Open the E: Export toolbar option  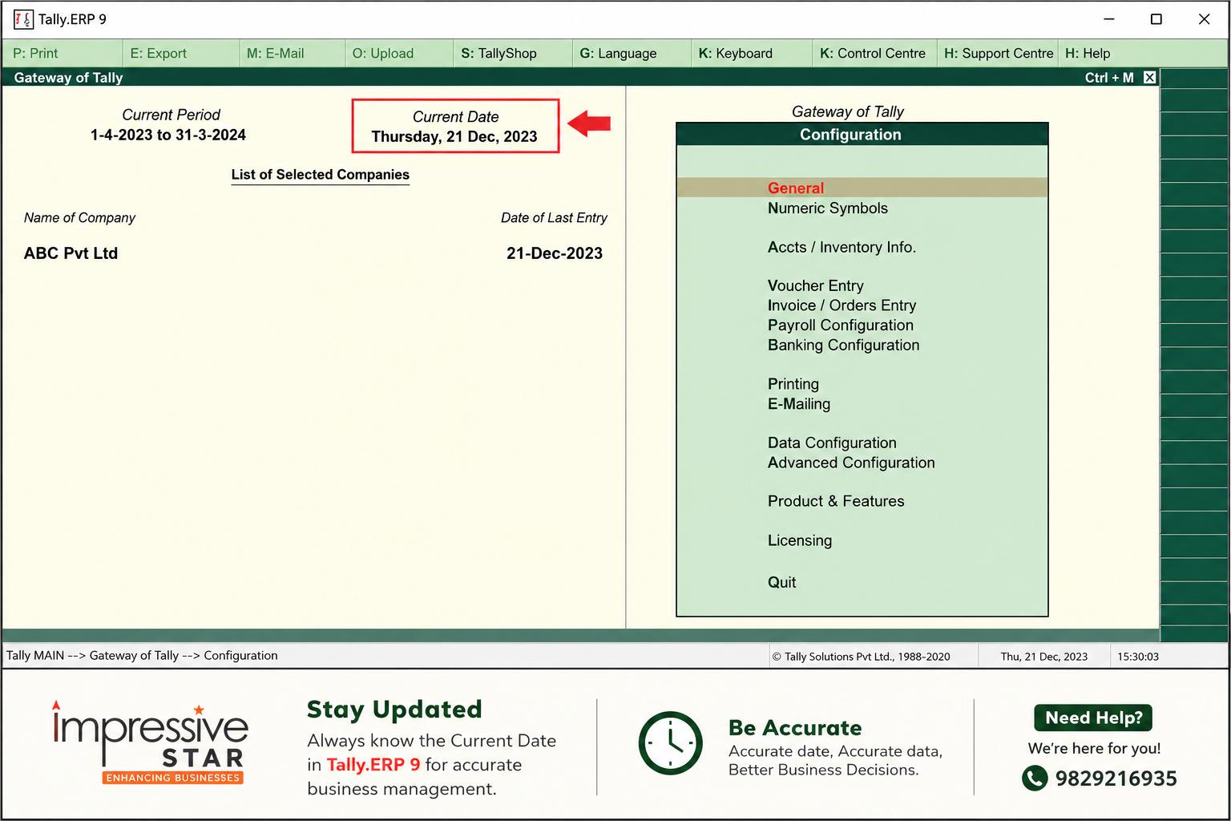[159, 54]
